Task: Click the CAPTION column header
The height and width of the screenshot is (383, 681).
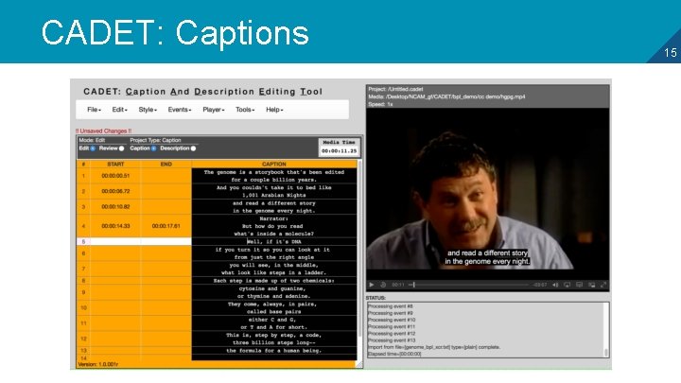Action: 274,165
